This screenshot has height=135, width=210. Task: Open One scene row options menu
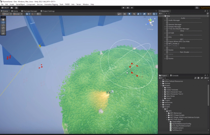point(208,16)
